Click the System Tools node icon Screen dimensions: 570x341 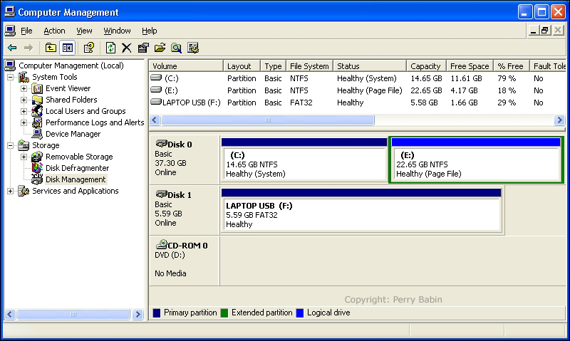point(24,77)
